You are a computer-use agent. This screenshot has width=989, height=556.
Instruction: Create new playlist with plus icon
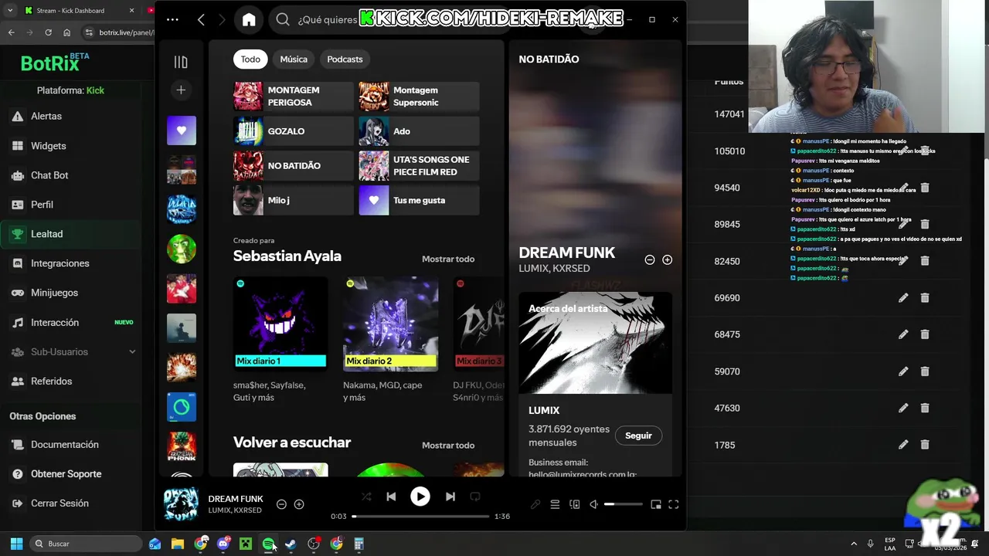coord(181,90)
